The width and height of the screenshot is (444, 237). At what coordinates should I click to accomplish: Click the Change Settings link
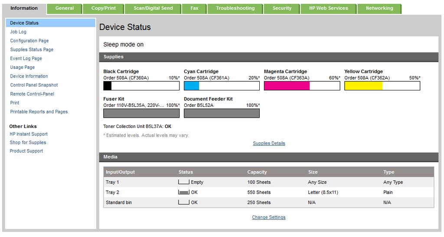point(269,218)
